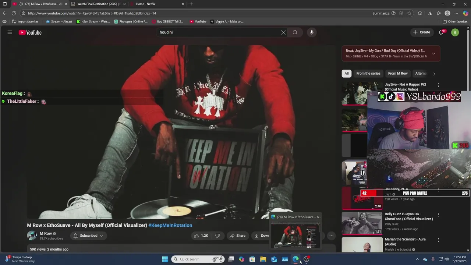Select the 'From the series' chip

tap(368, 74)
